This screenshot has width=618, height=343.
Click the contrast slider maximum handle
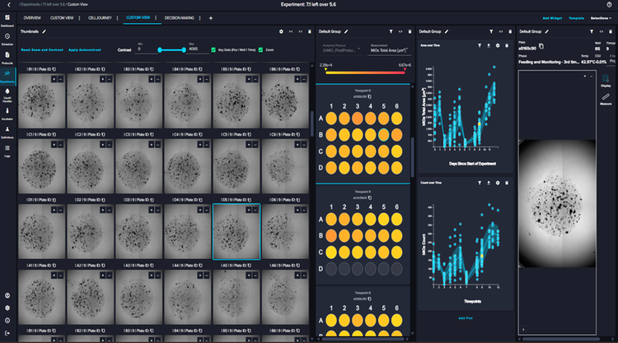point(184,50)
